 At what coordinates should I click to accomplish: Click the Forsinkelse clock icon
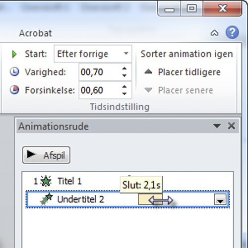point(14,90)
